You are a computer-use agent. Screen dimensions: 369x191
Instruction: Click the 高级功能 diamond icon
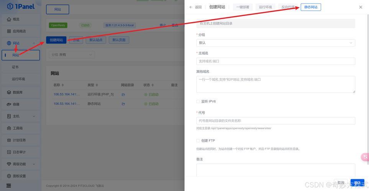coord(9,164)
